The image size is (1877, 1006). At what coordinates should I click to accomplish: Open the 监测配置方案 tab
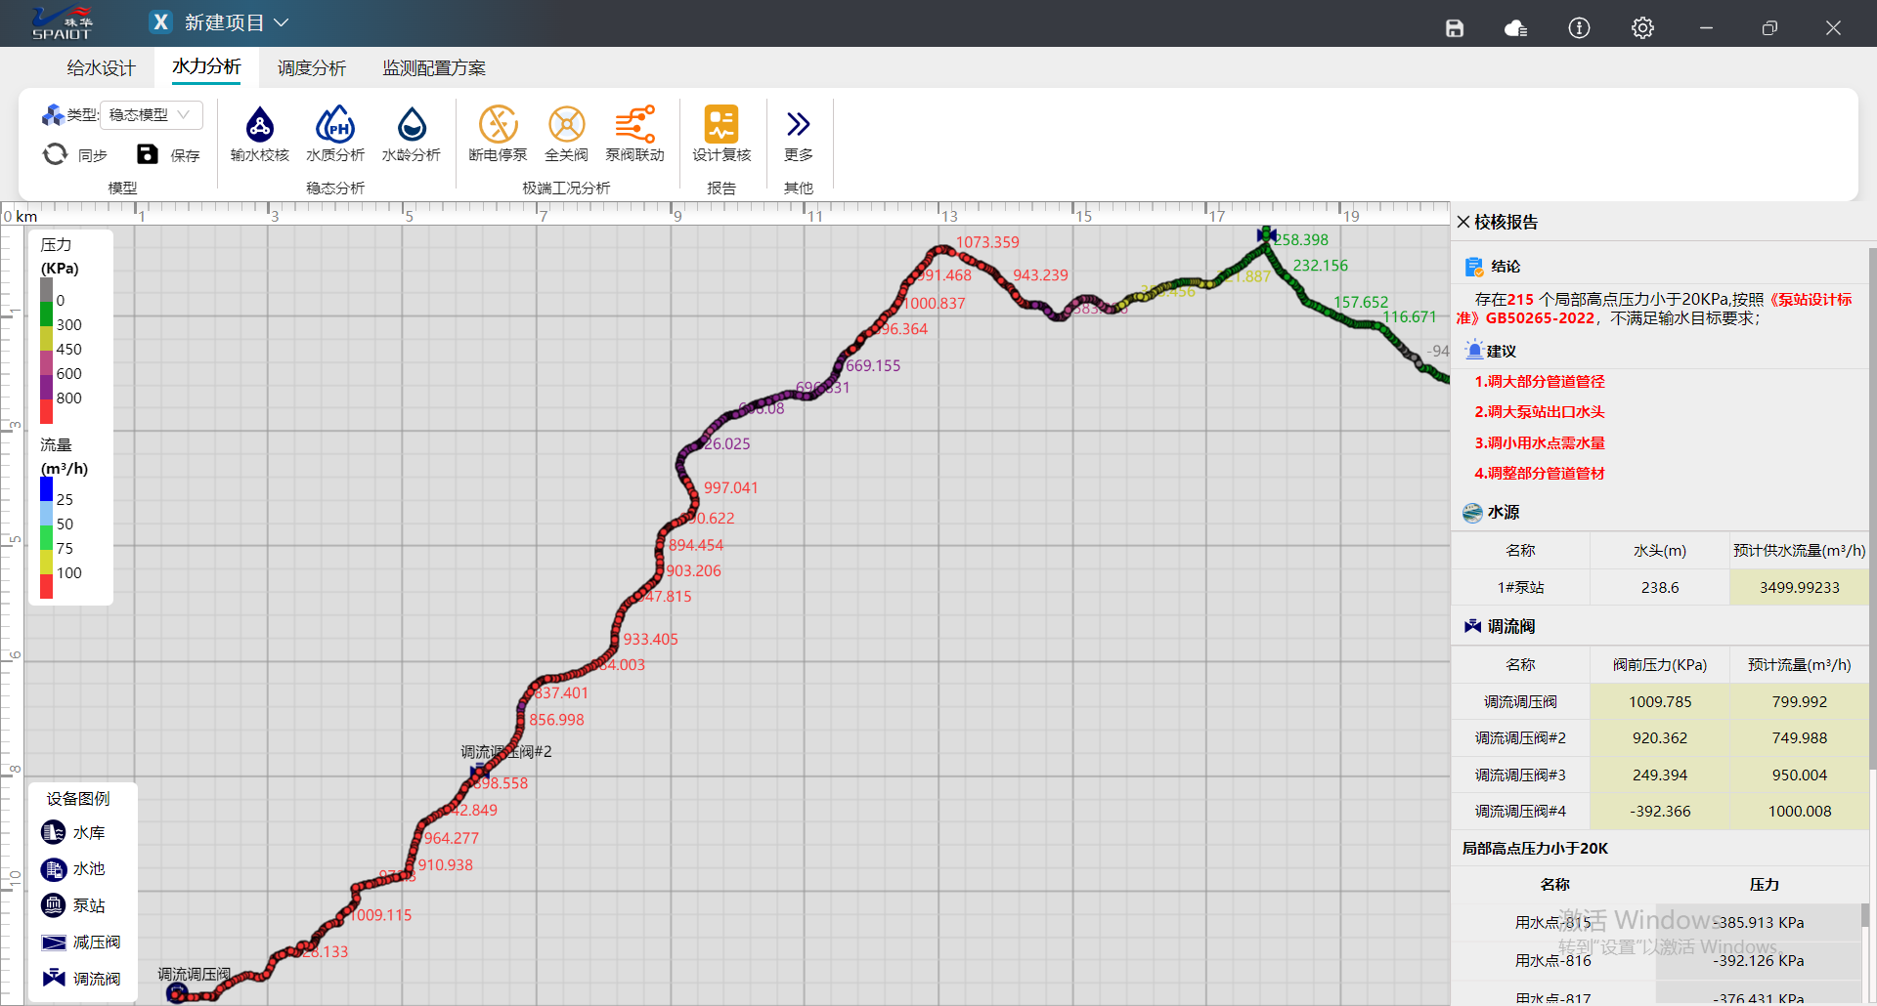point(434,68)
